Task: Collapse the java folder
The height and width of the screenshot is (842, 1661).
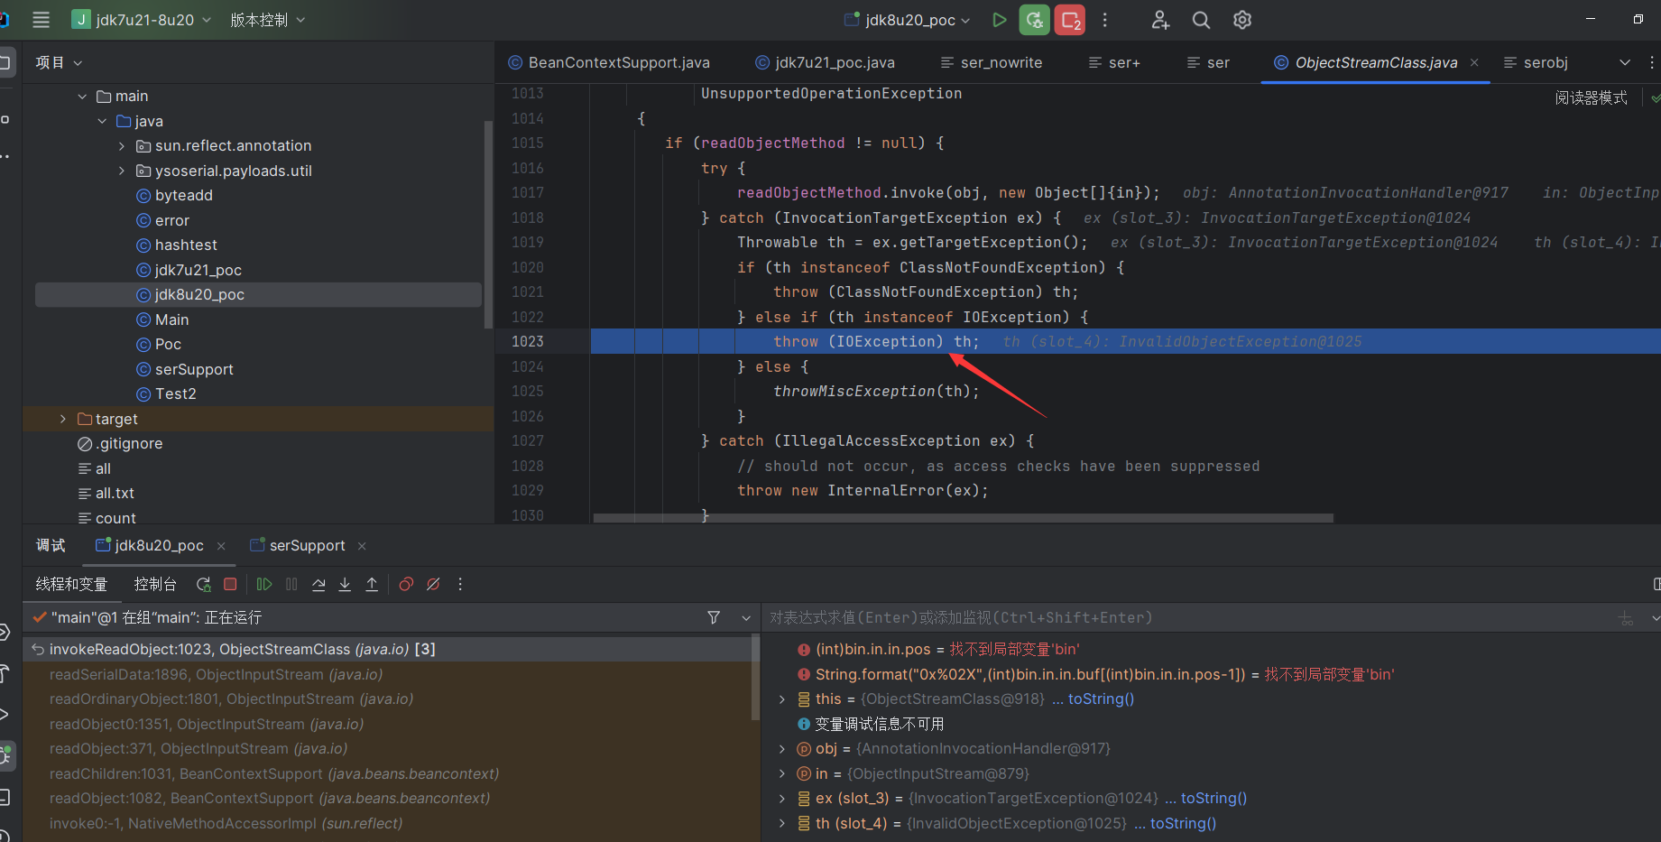Action: pyautogui.click(x=102, y=121)
